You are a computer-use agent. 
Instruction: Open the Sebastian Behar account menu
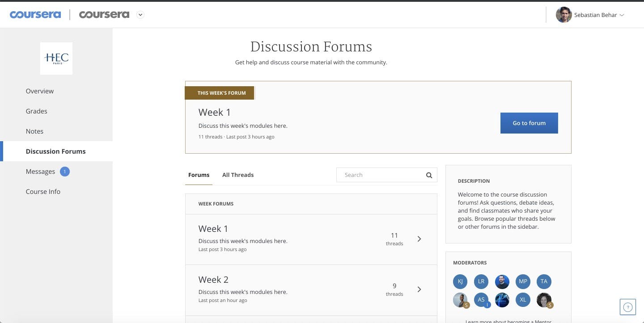[x=599, y=15]
